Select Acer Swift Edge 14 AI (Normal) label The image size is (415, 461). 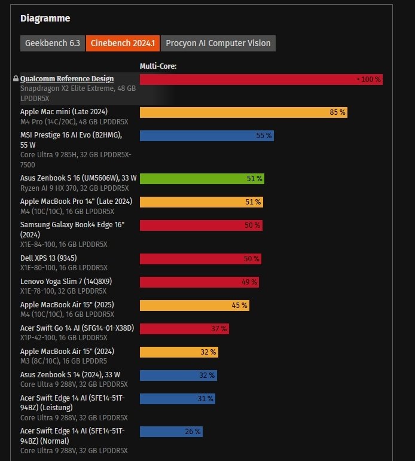(x=72, y=436)
